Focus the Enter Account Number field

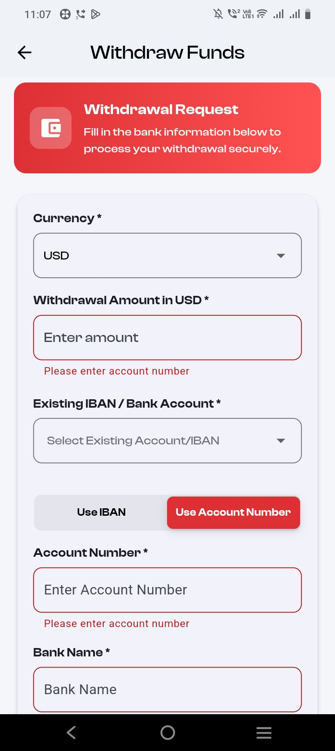coord(167,590)
